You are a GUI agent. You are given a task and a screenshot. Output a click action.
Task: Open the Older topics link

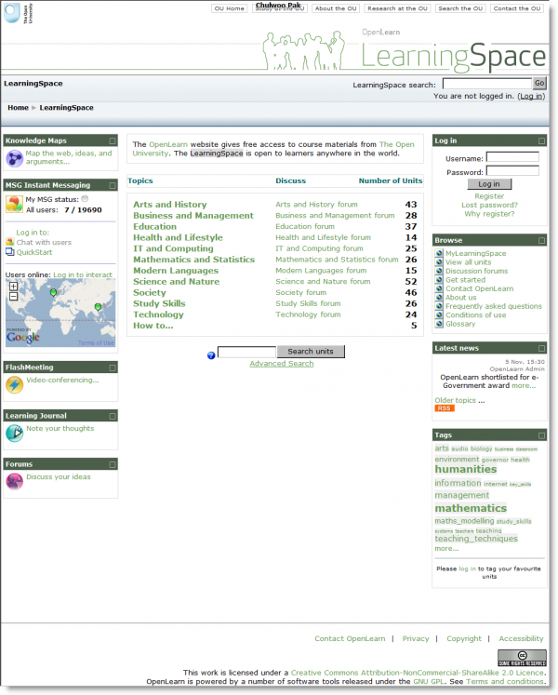tap(455, 400)
